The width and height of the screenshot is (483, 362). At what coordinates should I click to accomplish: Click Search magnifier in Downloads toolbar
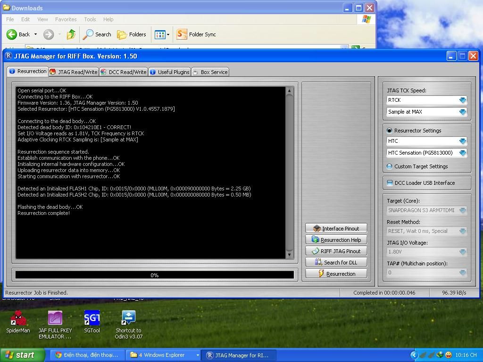(88, 34)
